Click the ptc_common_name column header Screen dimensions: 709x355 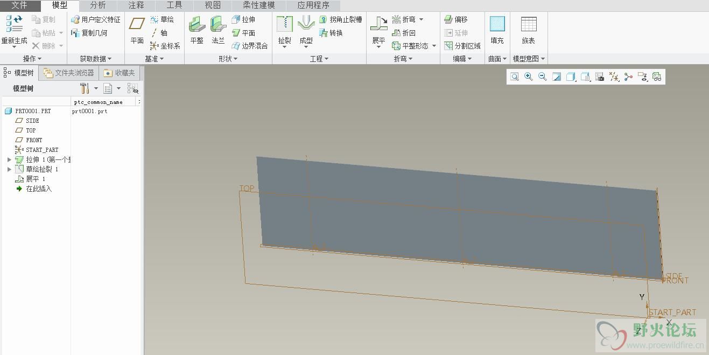103,102
